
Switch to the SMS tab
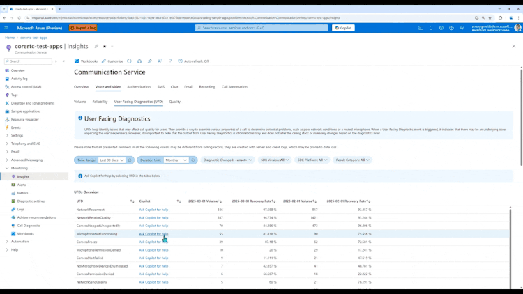161,87
